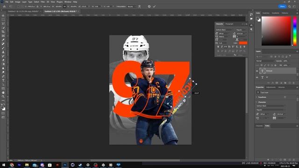Image resolution: width=299 pixels, height=168 pixels.
Task: Select the Gradient tool
Action: pos(3,64)
